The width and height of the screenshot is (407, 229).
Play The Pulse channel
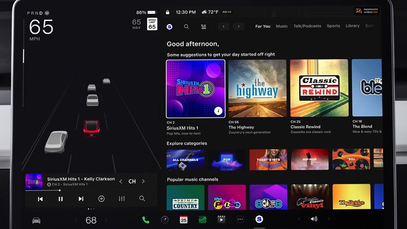[x=227, y=197]
